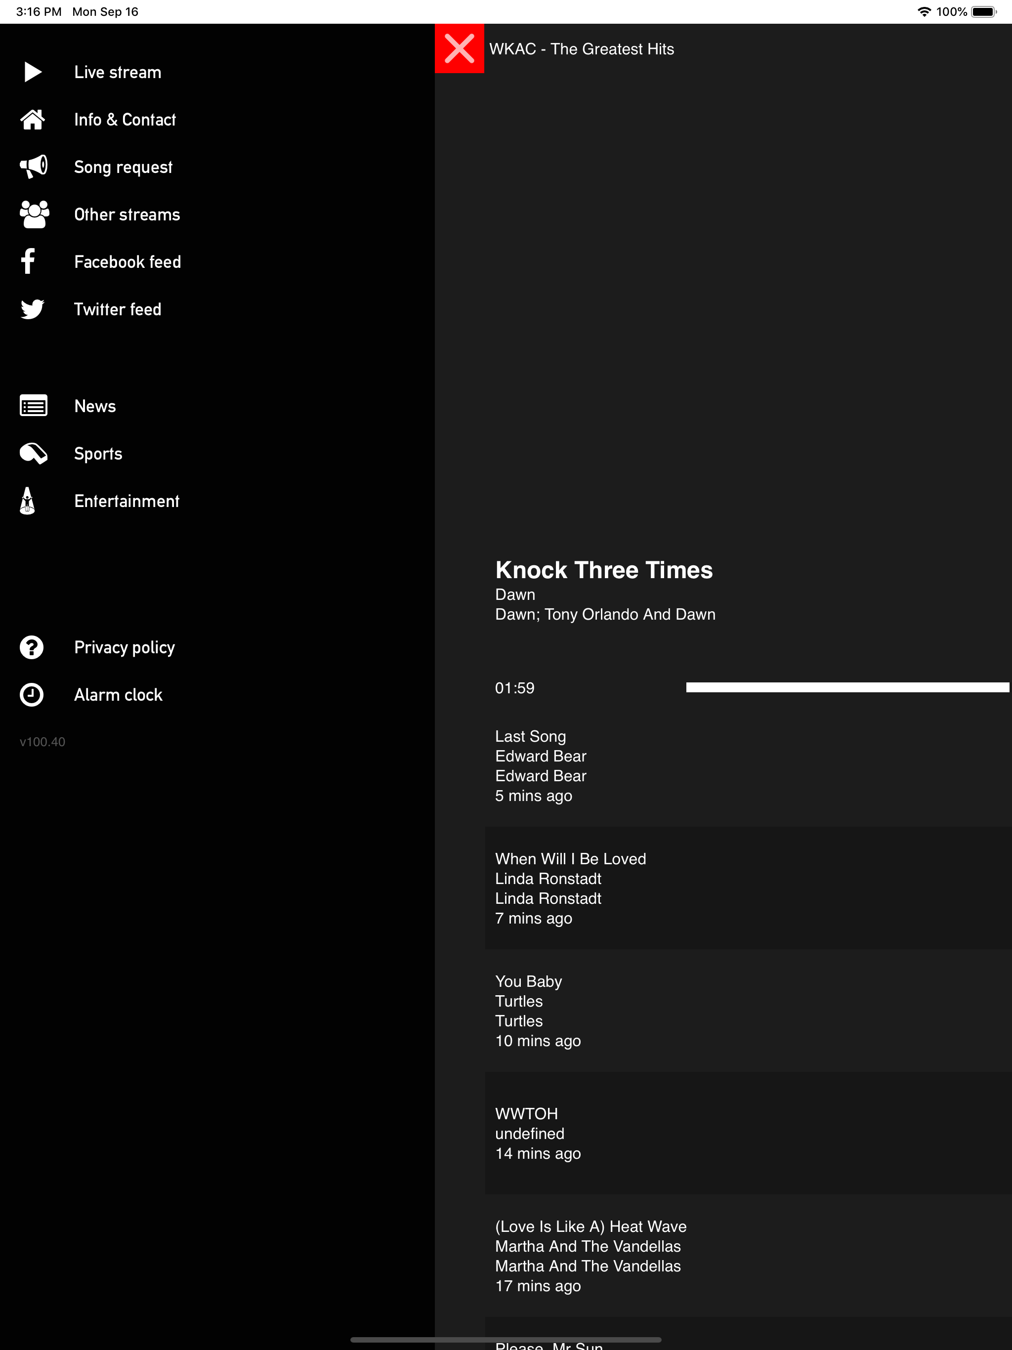This screenshot has height=1350, width=1012.
Task: Tap the Knock Three Times title
Action: (604, 569)
